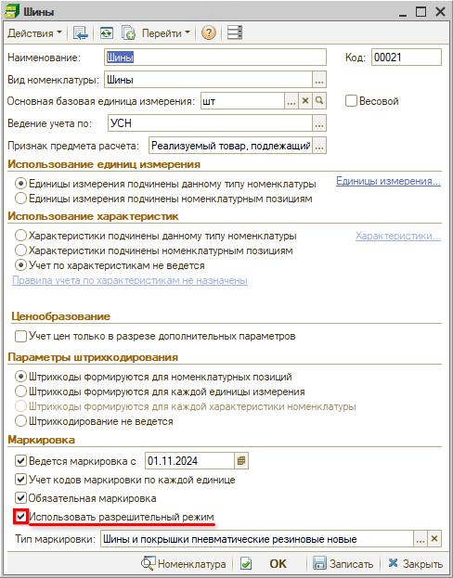Click the Закрыть button
Screen dimensions: 453x578
(415, 564)
